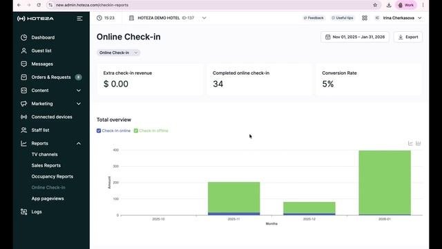Toggle the Check-in online checkbox
The image size is (442, 249).
99,131
